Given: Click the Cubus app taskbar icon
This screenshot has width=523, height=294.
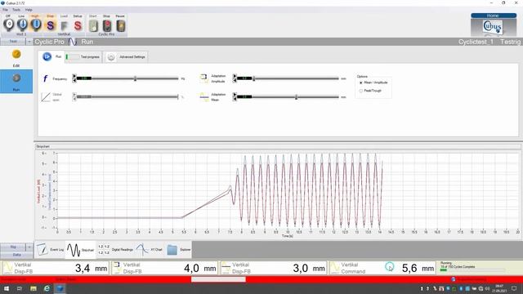Looking at the screenshot, I should pyautogui.click(x=60, y=288).
